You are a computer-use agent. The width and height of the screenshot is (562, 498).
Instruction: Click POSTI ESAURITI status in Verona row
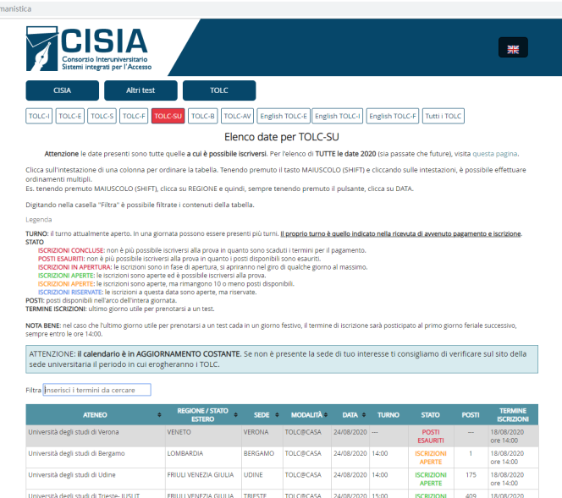click(x=431, y=436)
